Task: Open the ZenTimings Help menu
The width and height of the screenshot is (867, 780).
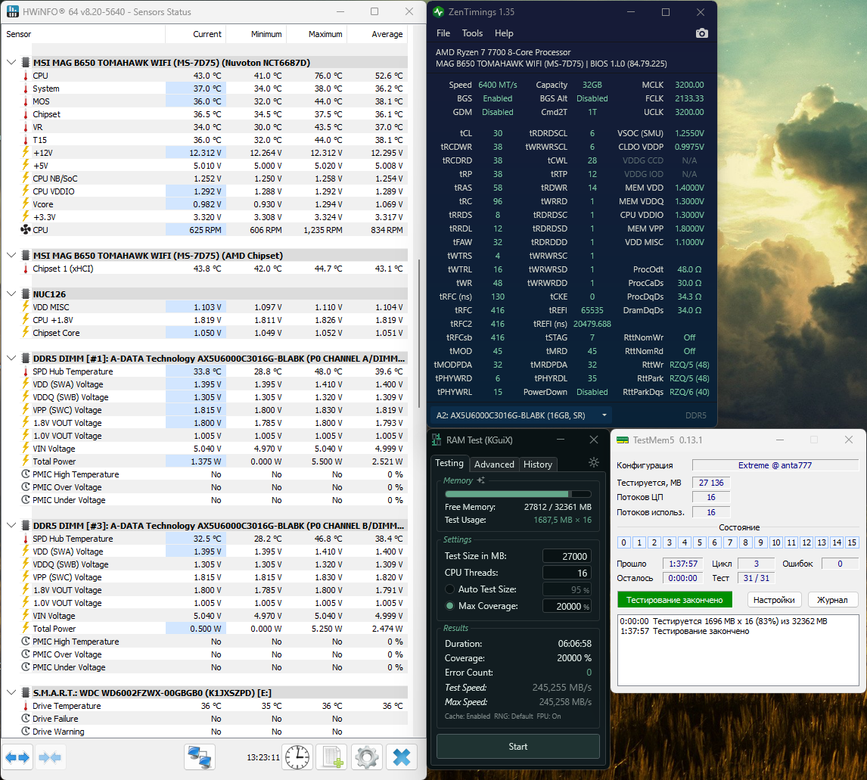Action: [x=504, y=33]
